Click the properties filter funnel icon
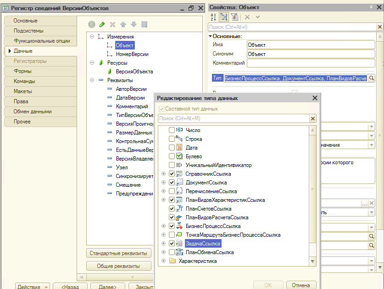 click(x=234, y=17)
